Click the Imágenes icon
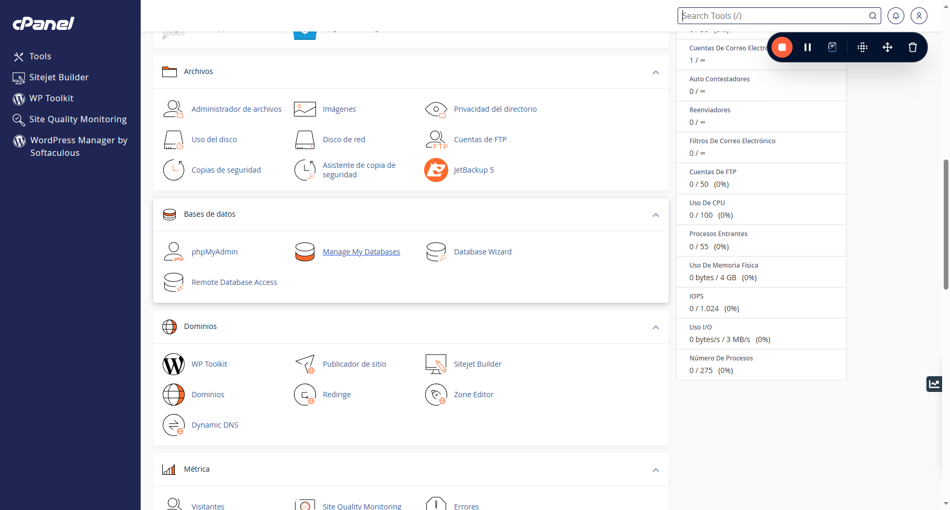This screenshot has width=950, height=510. point(304,109)
